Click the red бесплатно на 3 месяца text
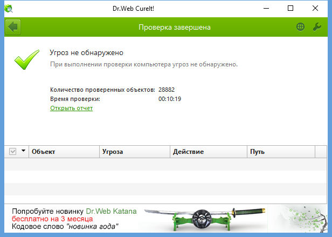This screenshot has width=332, height=237. (x=52, y=219)
